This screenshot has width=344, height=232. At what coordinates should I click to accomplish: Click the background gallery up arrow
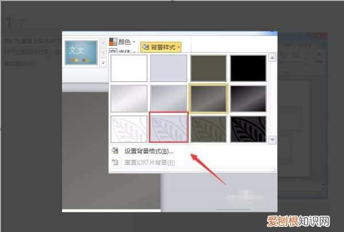click(272, 58)
